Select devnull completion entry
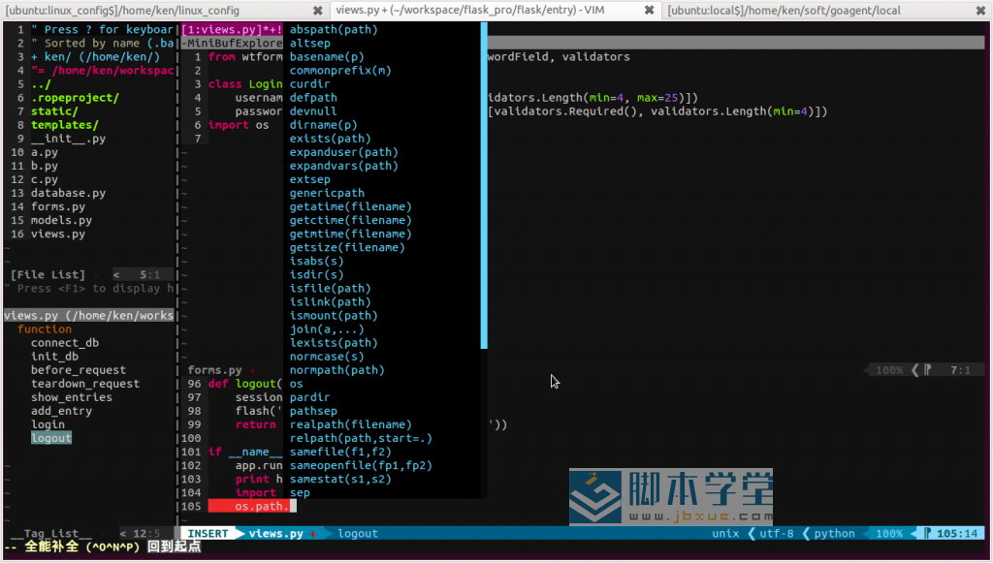The width and height of the screenshot is (993, 563). 313,110
